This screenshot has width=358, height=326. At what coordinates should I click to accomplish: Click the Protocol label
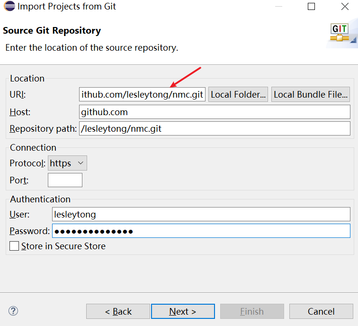point(27,163)
